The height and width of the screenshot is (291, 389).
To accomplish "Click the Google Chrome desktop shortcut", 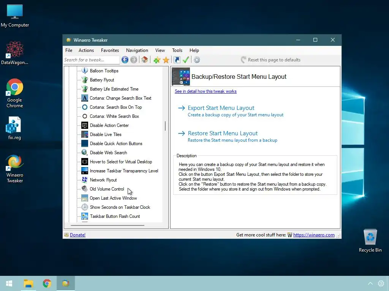I will click(15, 93).
